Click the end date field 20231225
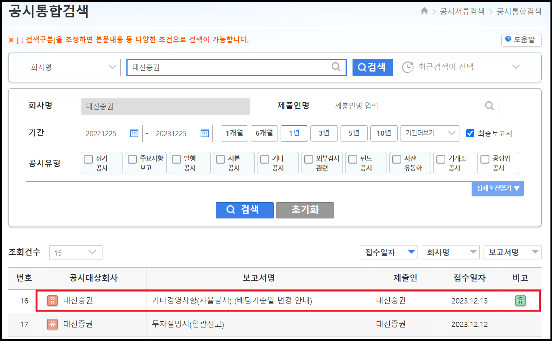The image size is (552, 341). [x=174, y=133]
